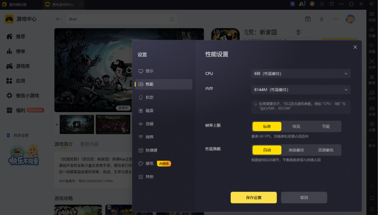This screenshot has height=215, width=378.
Task: Open the three-dot menu in game center
Action: (x=336, y=19)
